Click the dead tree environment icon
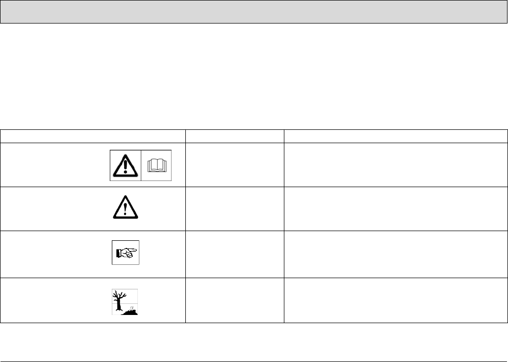The image size is (508, 362). pyautogui.click(x=125, y=301)
